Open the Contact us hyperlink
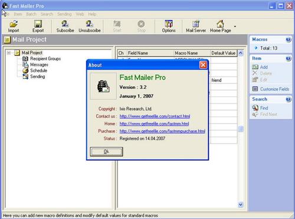This screenshot has width=295, height=219. point(155,116)
